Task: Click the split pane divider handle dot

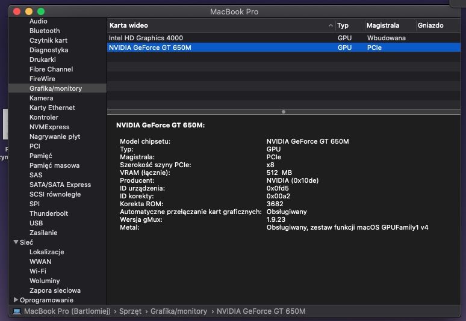Action: pos(284,112)
